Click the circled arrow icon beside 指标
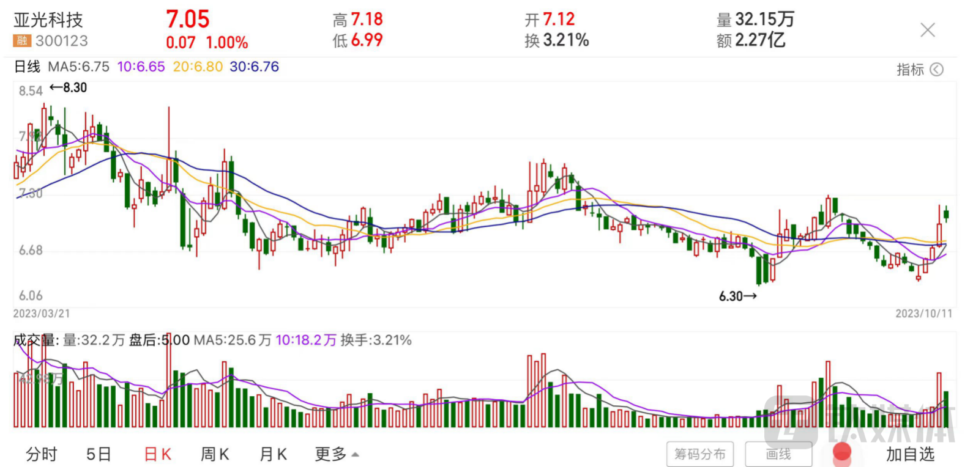 (x=936, y=70)
